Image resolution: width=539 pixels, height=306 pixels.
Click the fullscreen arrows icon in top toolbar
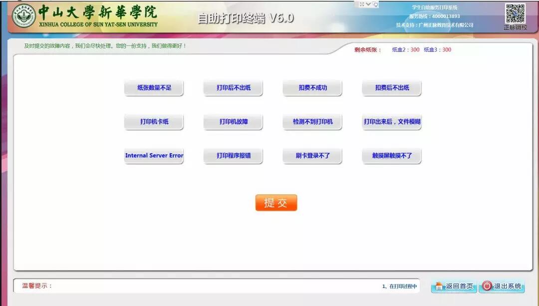coord(362,4)
